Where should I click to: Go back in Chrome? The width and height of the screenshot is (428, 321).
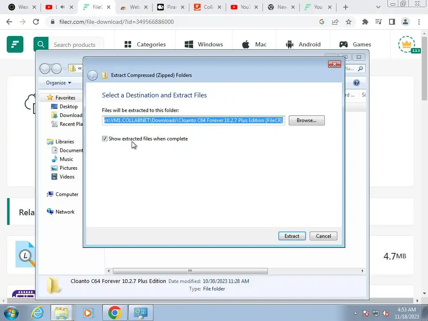9,22
